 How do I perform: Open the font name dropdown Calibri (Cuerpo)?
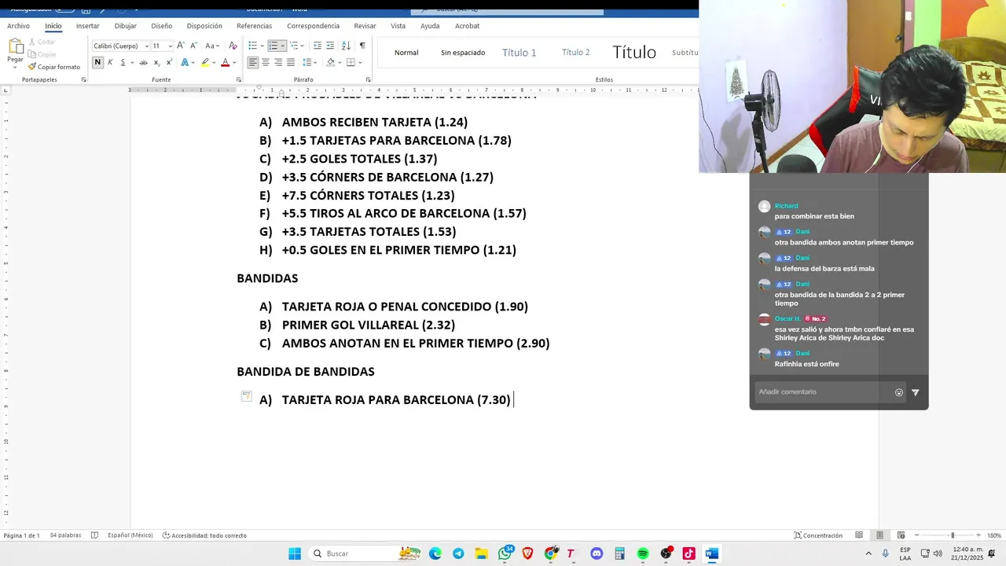[x=146, y=46]
